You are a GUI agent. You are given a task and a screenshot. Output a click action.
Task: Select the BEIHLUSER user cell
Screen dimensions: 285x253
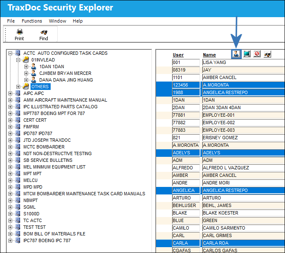[186, 205]
